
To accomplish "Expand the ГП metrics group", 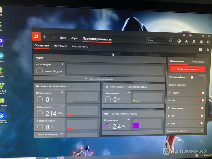I will point(169,100).
